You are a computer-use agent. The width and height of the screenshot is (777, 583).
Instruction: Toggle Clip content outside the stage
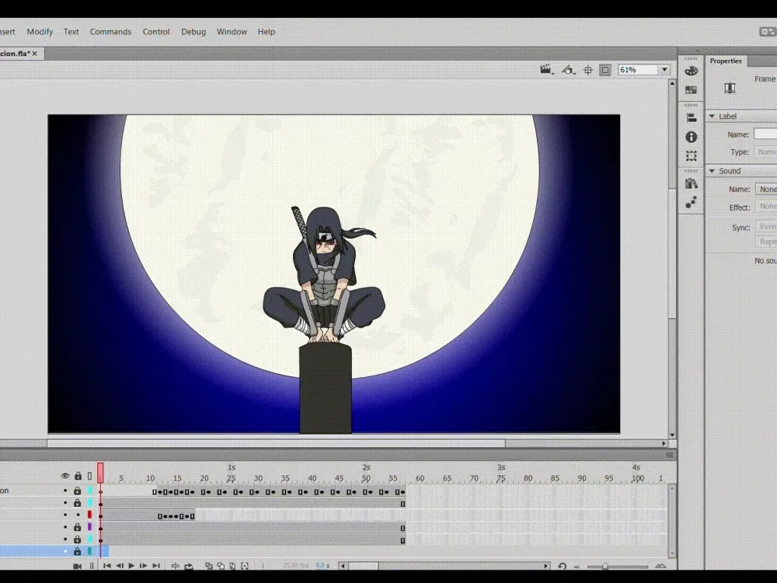605,70
